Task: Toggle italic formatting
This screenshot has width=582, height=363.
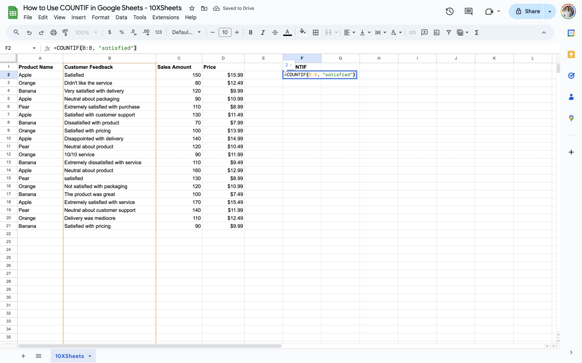Action: click(263, 32)
